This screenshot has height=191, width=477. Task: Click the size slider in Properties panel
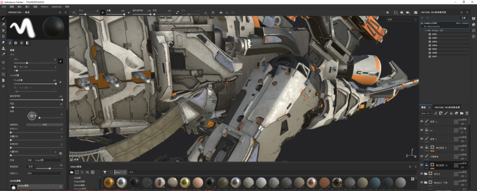pos(27,63)
